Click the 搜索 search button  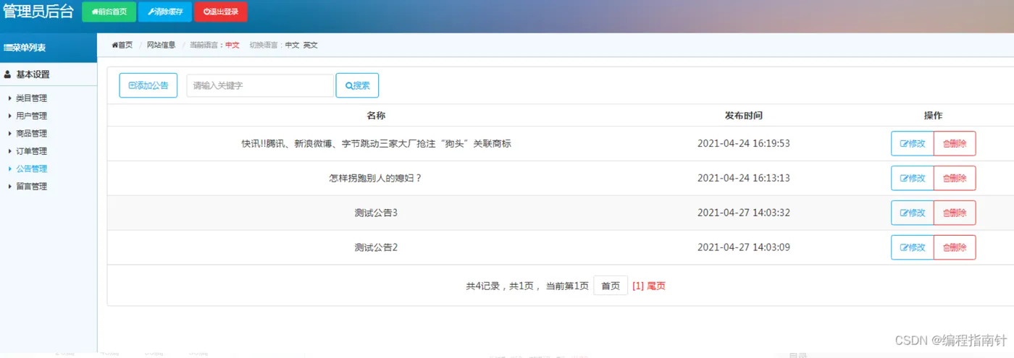click(357, 85)
